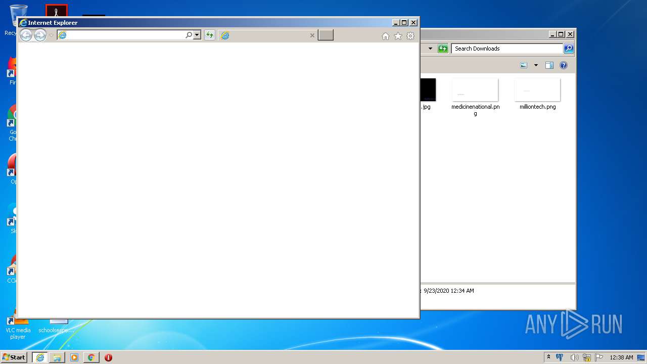Screen dimensions: 647x364
Task: Click the red Opera taskbar icon
Action: pyautogui.click(x=108, y=357)
